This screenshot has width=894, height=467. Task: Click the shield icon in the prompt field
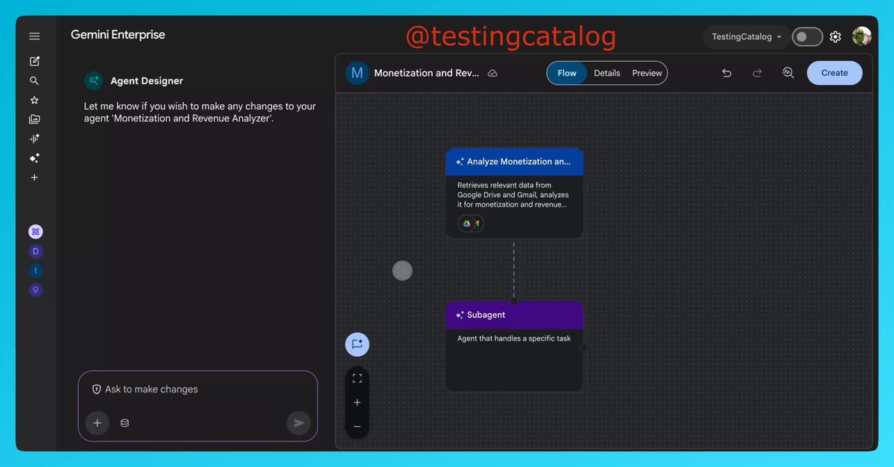coord(96,390)
